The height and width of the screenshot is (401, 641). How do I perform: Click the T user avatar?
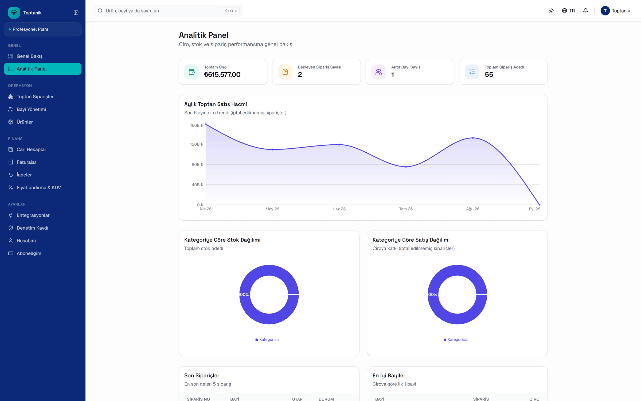click(605, 11)
